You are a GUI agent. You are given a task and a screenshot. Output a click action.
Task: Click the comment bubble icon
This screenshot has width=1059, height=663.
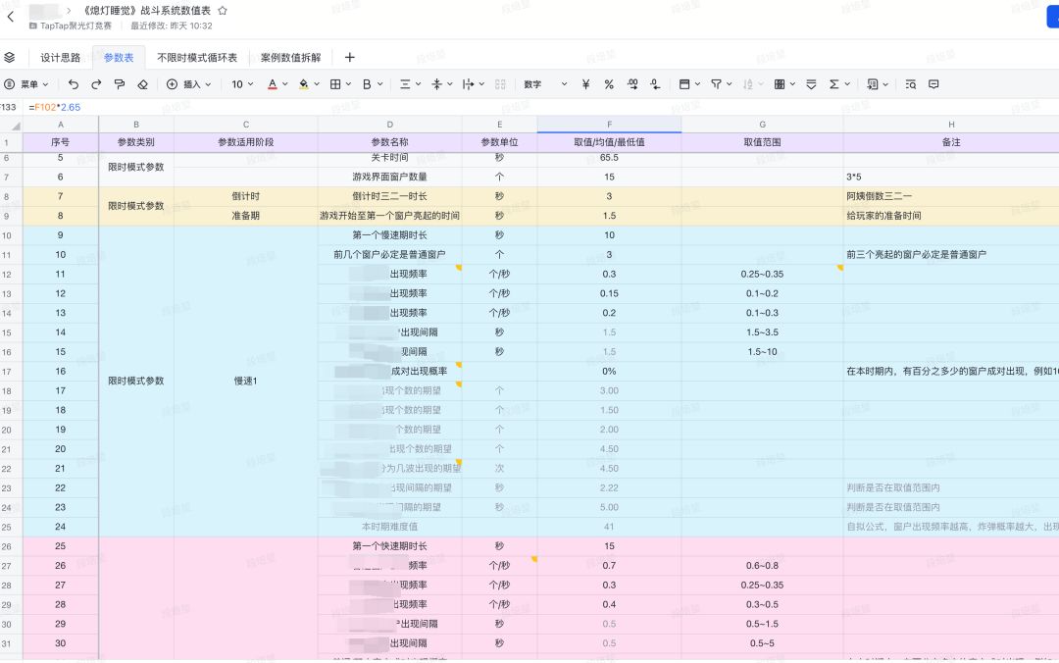(x=933, y=84)
